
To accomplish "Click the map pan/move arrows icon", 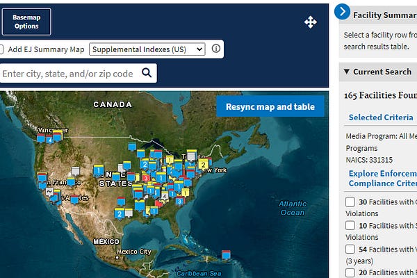I will pos(311,22).
